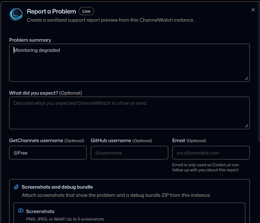This screenshot has width=260, height=223.
Task: Focus the What did you expect text area
Action: [x=130, y=113]
